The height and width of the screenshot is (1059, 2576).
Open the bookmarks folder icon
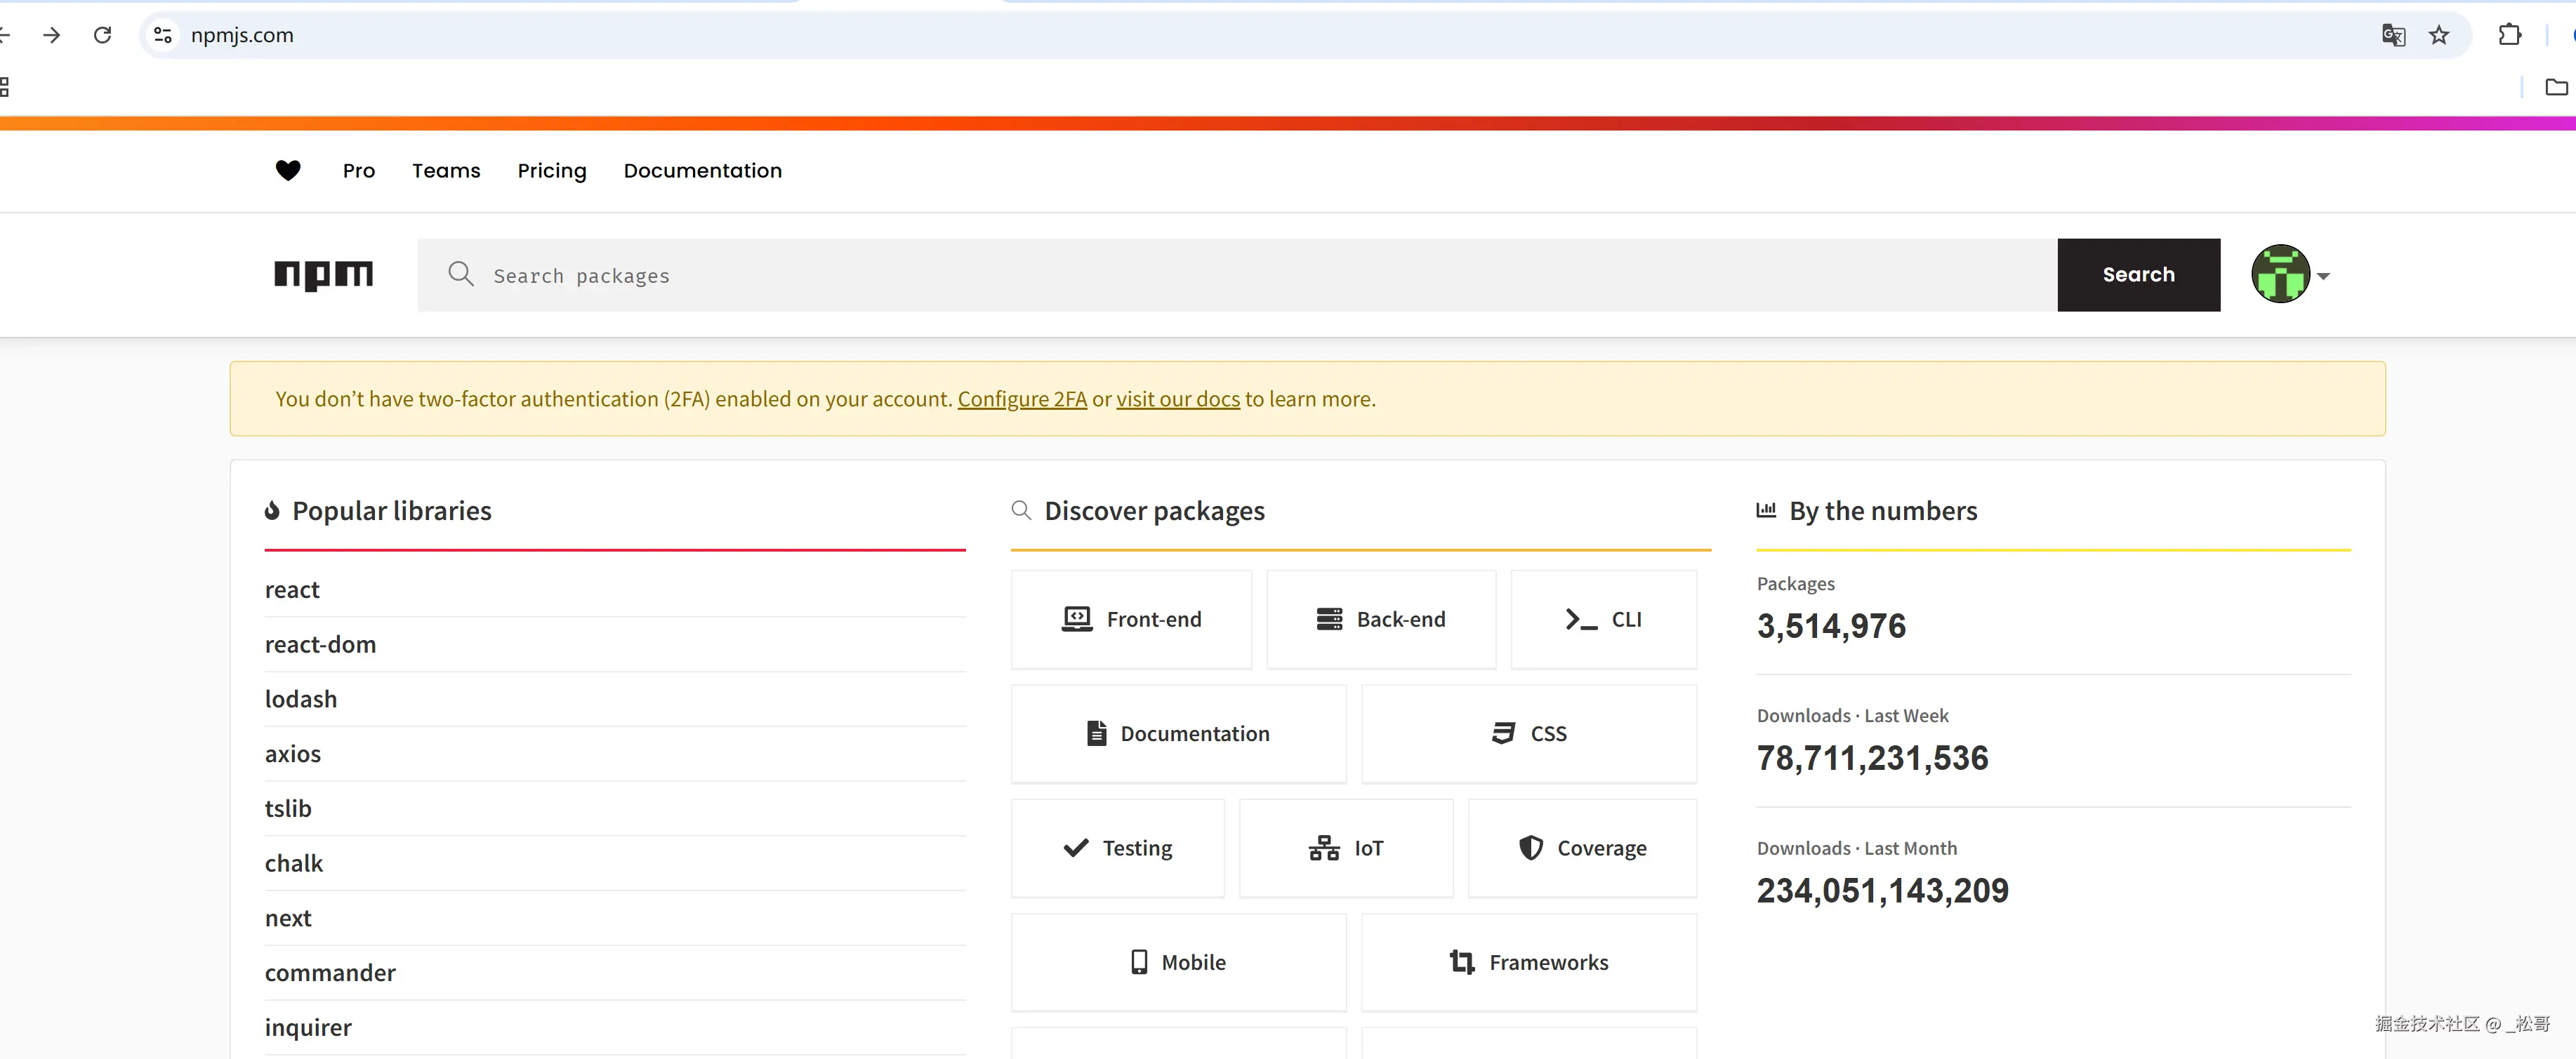coord(2556,88)
